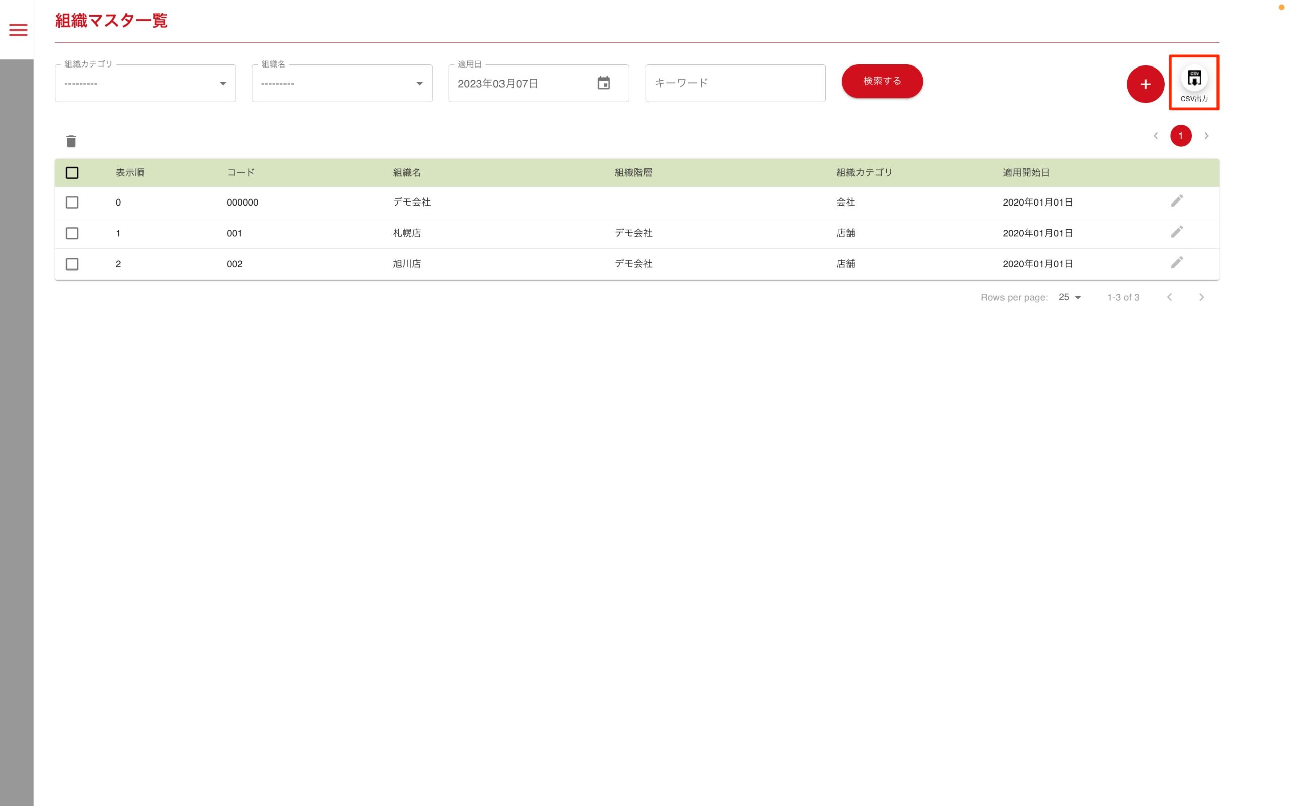Edit the デモ会社 row with pencil icon
Image resolution: width=1289 pixels, height=806 pixels.
pyautogui.click(x=1176, y=201)
